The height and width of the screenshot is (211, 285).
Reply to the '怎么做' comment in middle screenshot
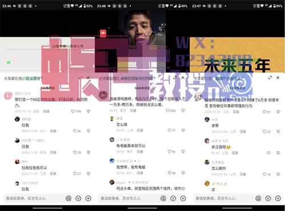coord(140,130)
